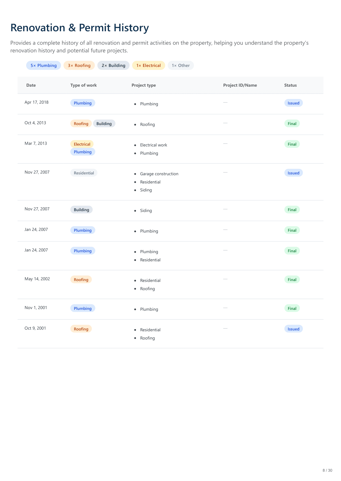
Task: Select the Electrical tag in Mar 7, 2013 row
Action: [x=82, y=144]
